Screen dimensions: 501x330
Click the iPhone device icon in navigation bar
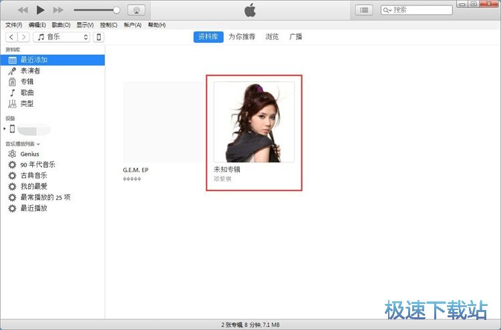click(x=99, y=37)
